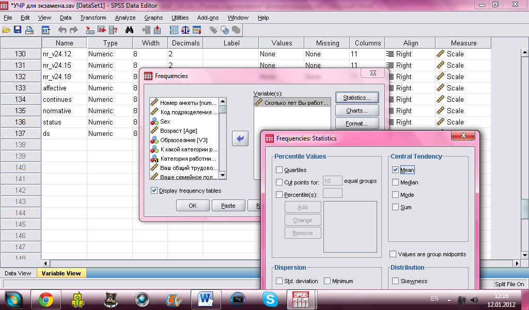Click the Data Editor vertical scrollbar down arrow
The height and width of the screenshot is (310, 529).
[x=525, y=255]
